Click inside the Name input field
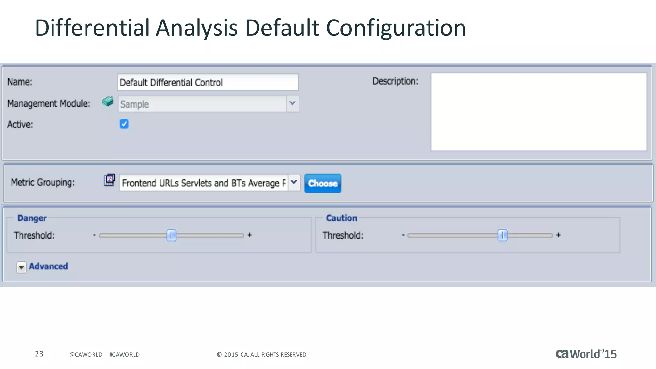 (208, 82)
